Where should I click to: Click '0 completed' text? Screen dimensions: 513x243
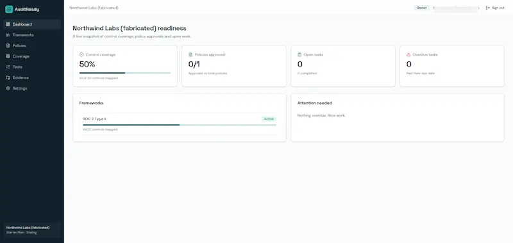[x=307, y=74]
